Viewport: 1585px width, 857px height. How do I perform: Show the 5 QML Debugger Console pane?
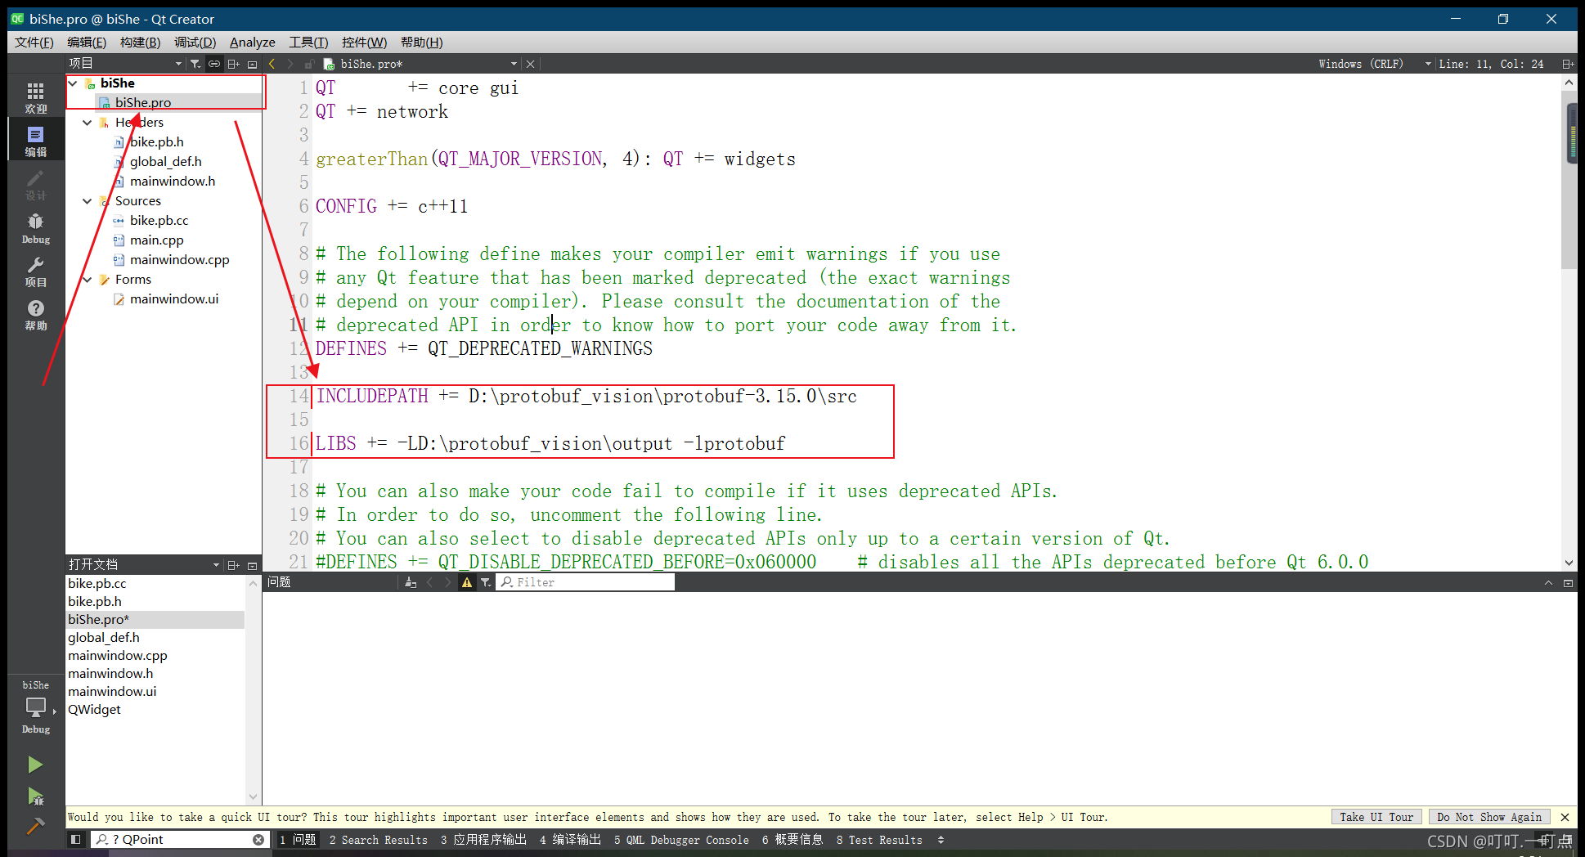681,840
